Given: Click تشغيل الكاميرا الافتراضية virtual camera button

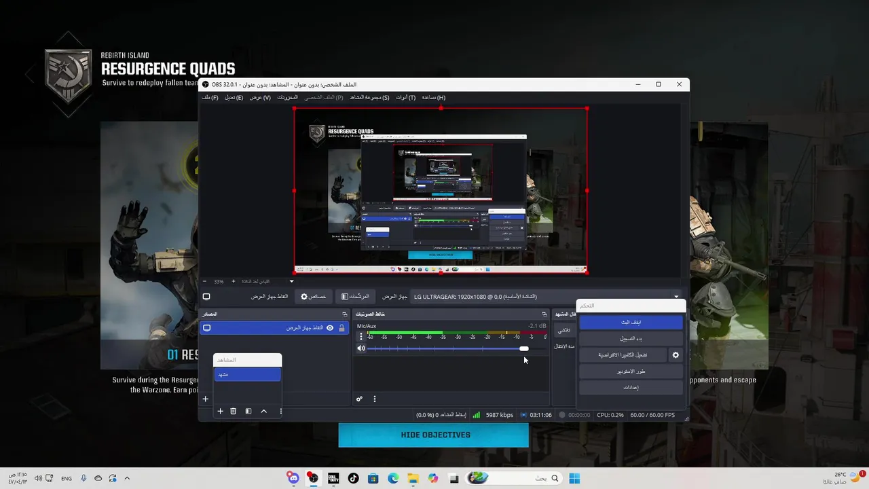Looking at the screenshot, I should (623, 355).
